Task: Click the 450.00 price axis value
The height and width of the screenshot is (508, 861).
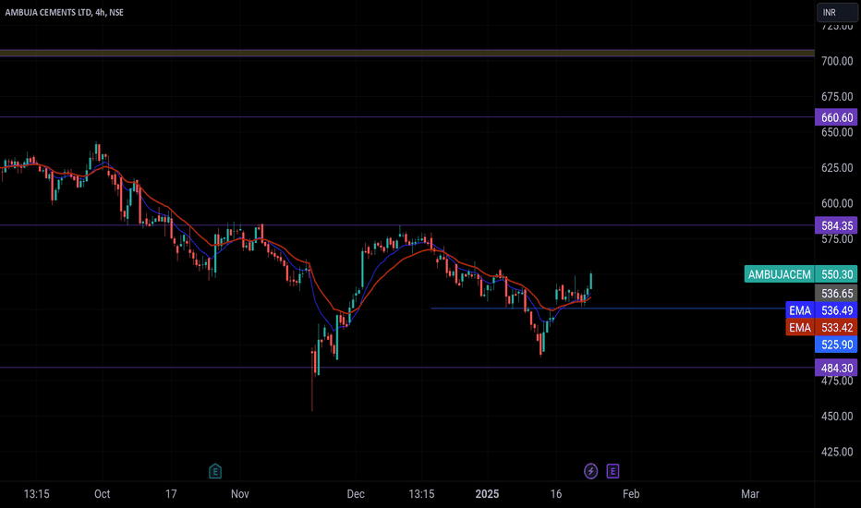Action: 837,417
